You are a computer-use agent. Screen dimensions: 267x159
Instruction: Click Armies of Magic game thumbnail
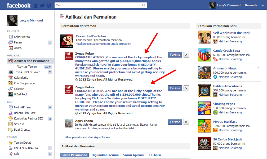pos(204,73)
